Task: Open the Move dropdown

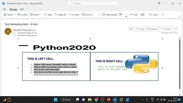Action: click(35, 15)
